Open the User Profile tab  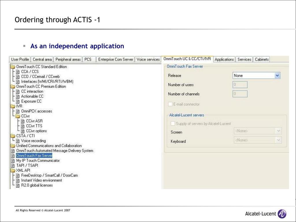pos(20,59)
